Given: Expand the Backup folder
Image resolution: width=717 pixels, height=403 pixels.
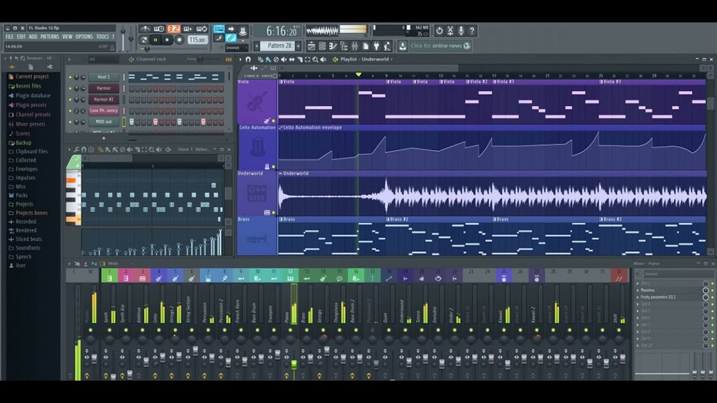Looking at the screenshot, I should click(24, 143).
